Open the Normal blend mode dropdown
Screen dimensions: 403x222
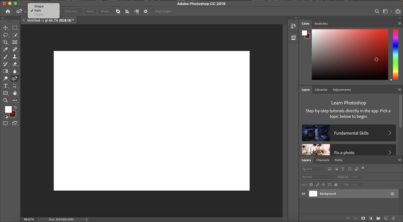click(318, 177)
